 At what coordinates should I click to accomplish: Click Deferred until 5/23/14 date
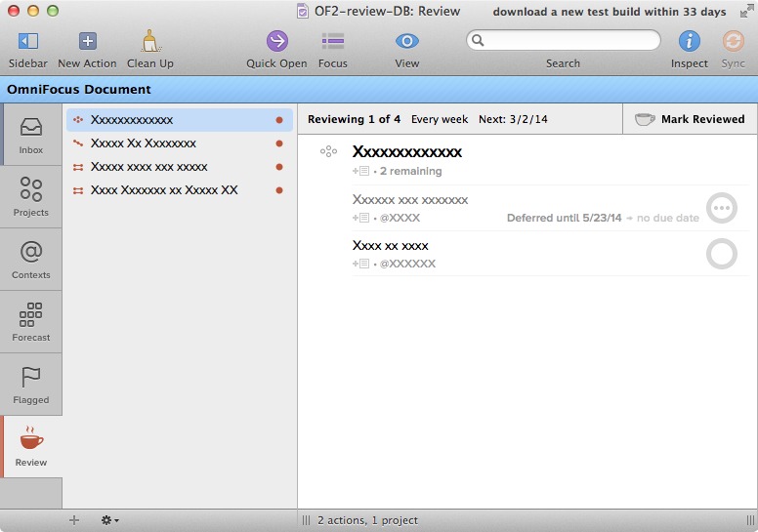click(565, 218)
